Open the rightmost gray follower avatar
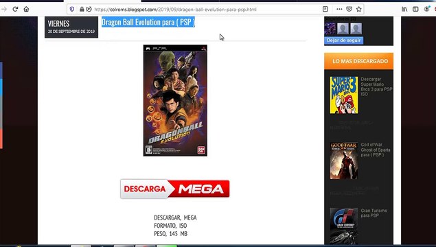Viewport: 436px width, 247px height. click(x=356, y=29)
